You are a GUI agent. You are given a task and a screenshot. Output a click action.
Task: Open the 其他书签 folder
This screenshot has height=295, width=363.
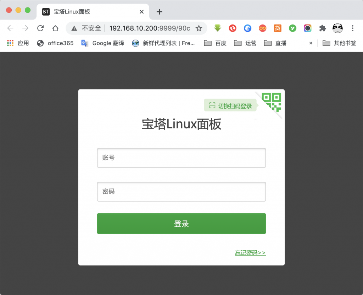(x=339, y=43)
